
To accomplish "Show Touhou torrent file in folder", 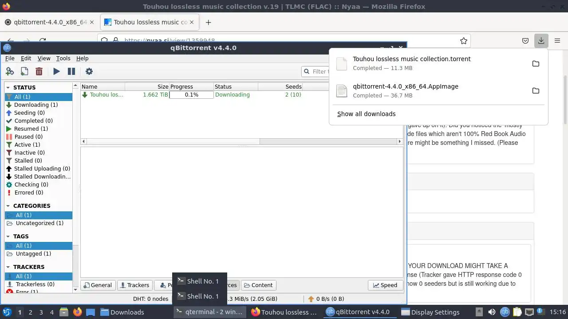I will point(536,63).
